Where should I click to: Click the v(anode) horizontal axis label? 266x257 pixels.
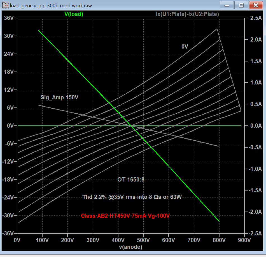coord(131,247)
